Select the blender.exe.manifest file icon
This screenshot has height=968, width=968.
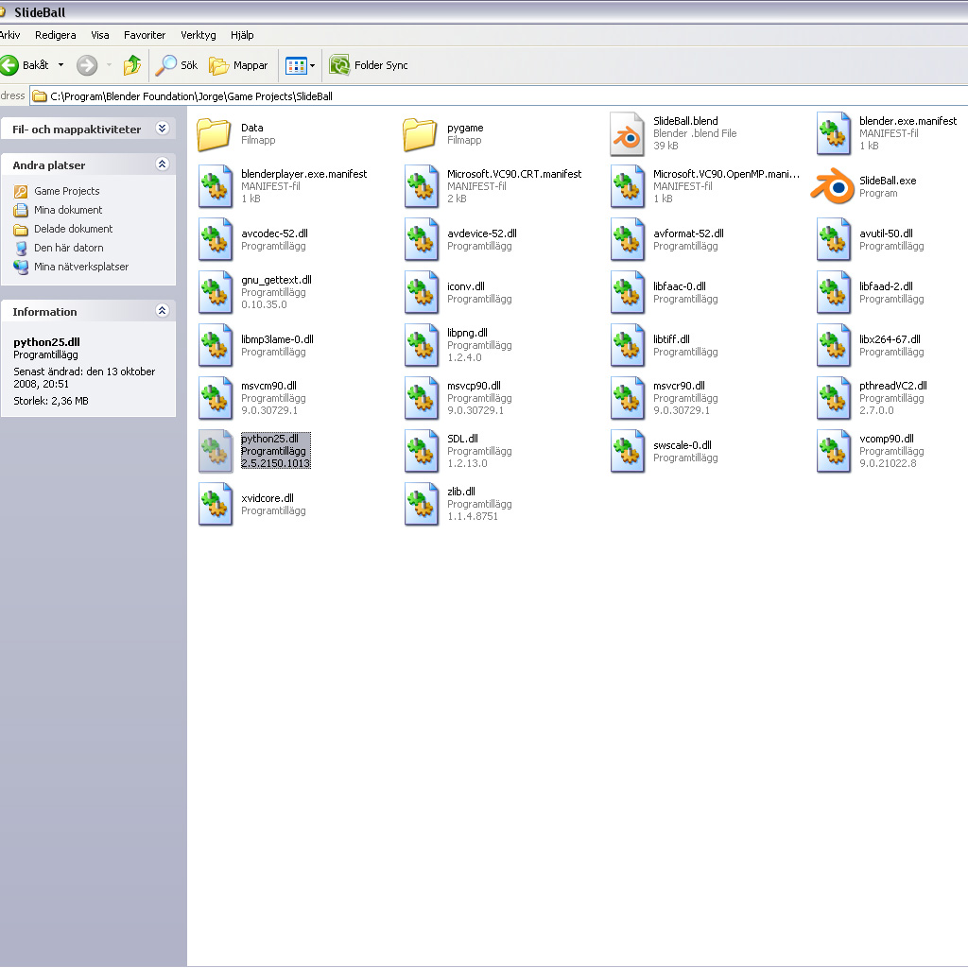pyautogui.click(x=834, y=133)
